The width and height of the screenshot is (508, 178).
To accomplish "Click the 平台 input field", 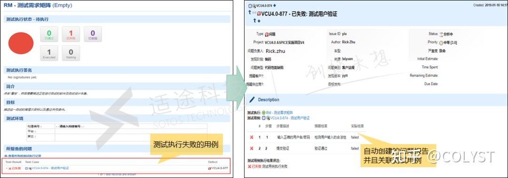I will [131, 131].
